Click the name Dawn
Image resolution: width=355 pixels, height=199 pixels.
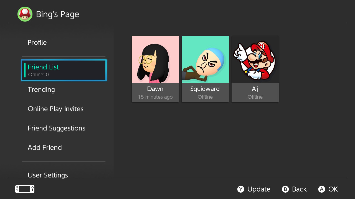pos(155,89)
